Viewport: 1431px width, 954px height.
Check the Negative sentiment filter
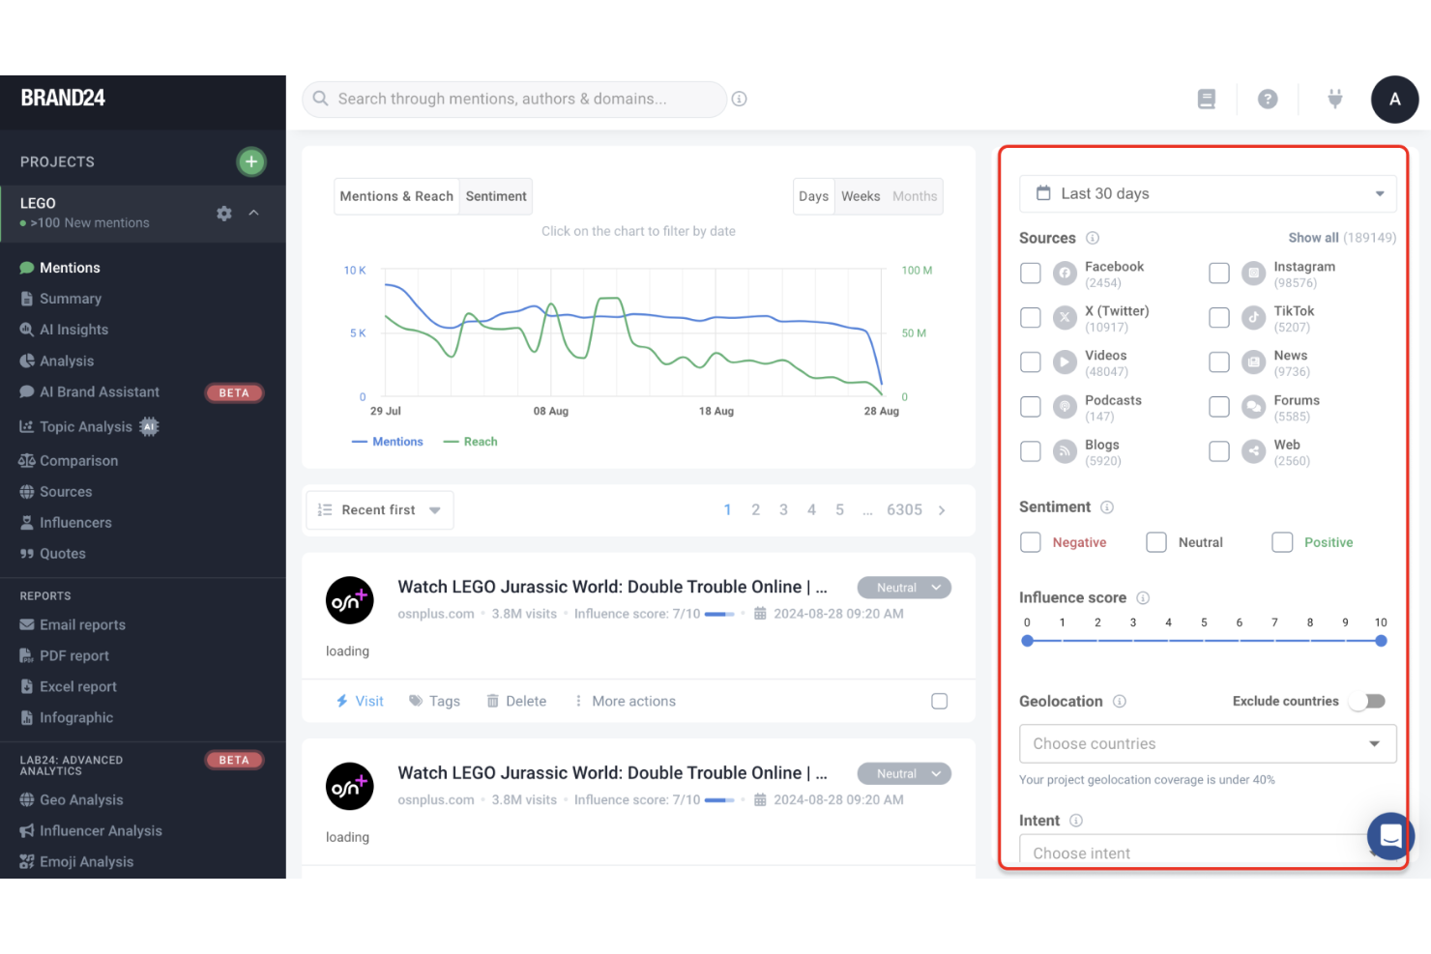(x=1030, y=542)
